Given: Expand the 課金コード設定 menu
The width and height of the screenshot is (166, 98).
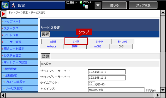Looking at the screenshot, I should (20, 49).
